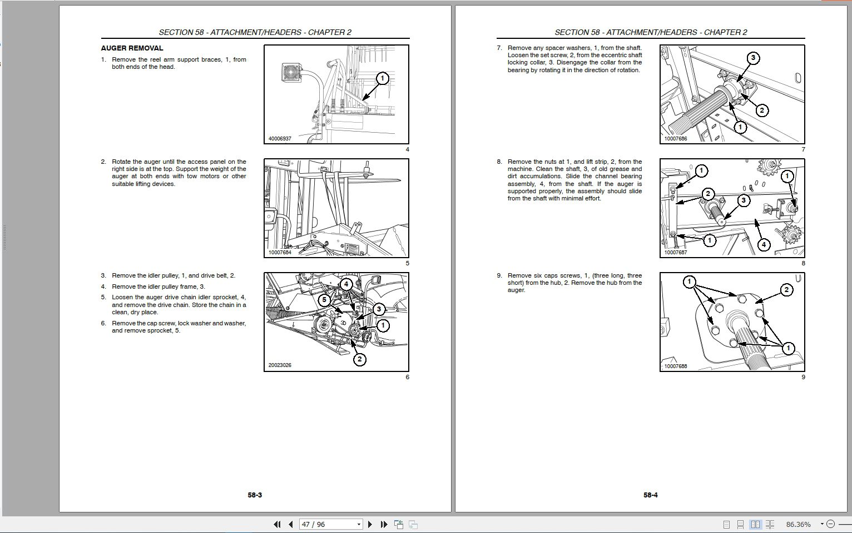Click figure 9 hub cap screws illustration

[x=732, y=322]
